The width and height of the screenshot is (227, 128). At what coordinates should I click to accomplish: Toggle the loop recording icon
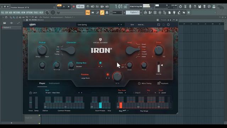point(107,6)
